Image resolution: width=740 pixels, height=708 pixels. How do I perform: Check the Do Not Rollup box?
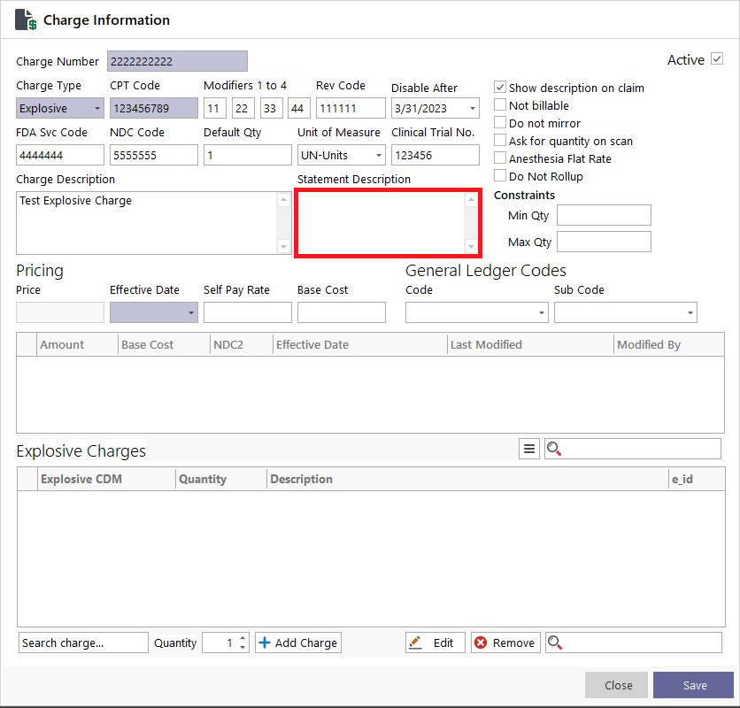click(500, 175)
